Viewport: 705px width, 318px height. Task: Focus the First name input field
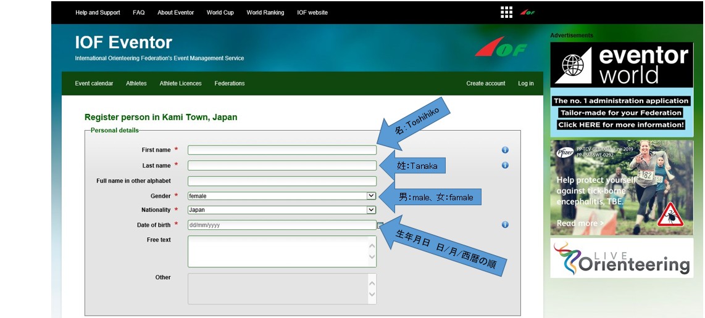click(282, 150)
